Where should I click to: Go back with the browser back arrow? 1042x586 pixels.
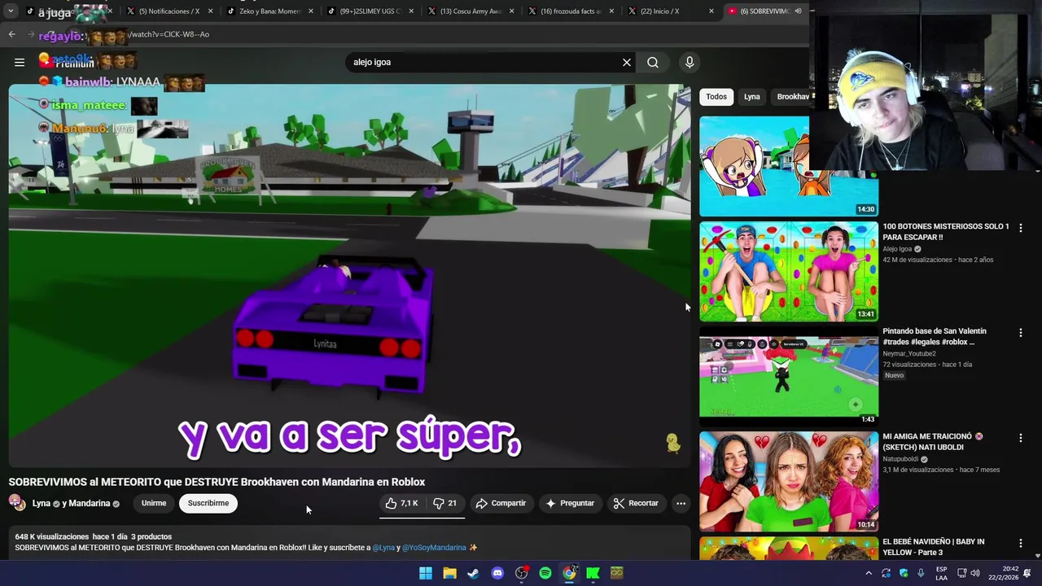[12, 34]
